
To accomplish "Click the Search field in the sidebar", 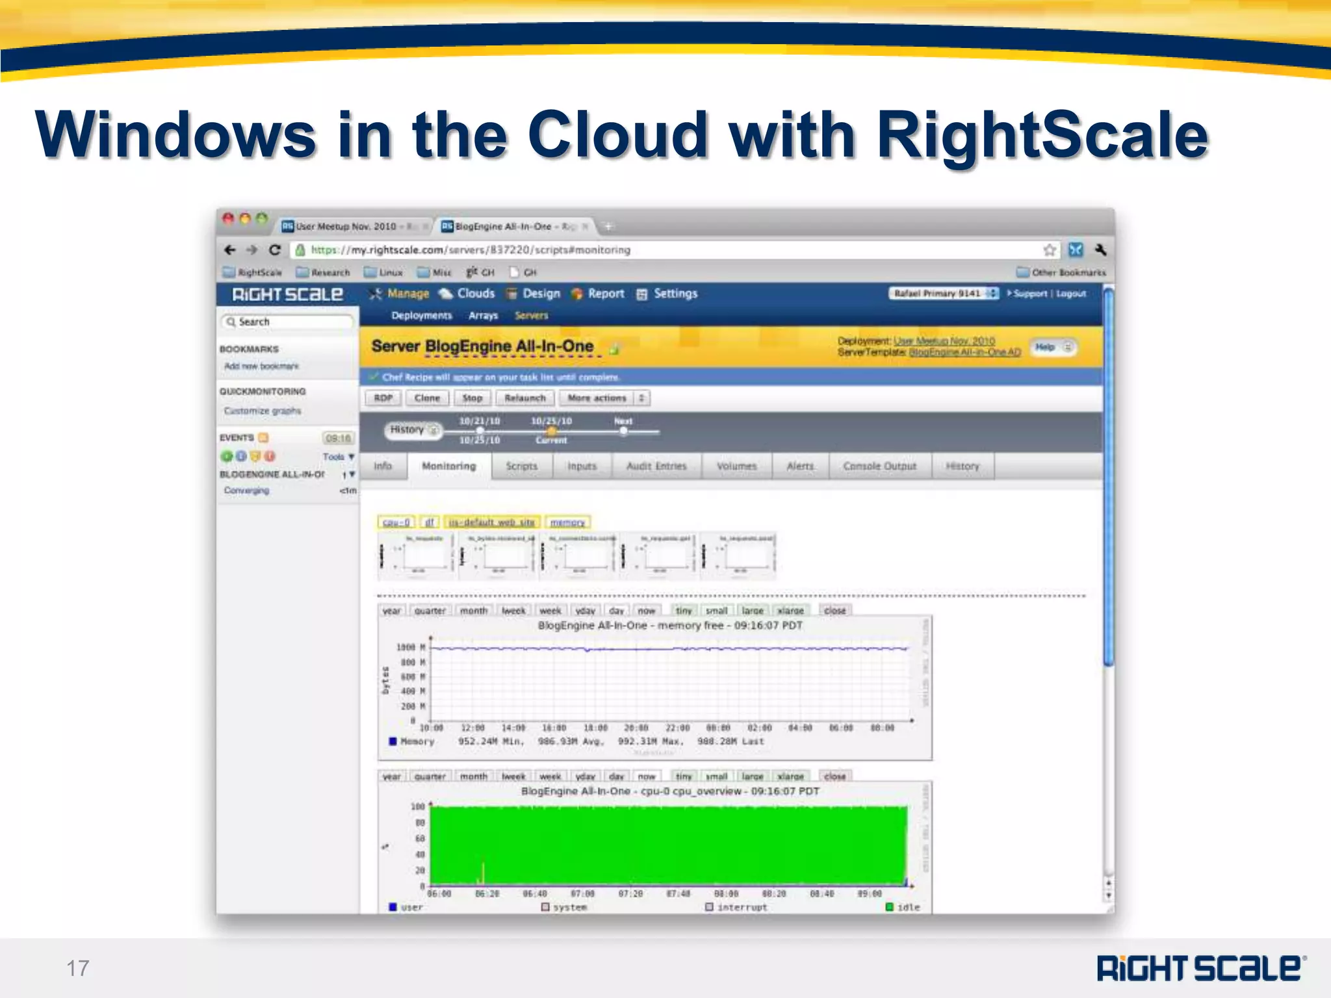I will (288, 322).
